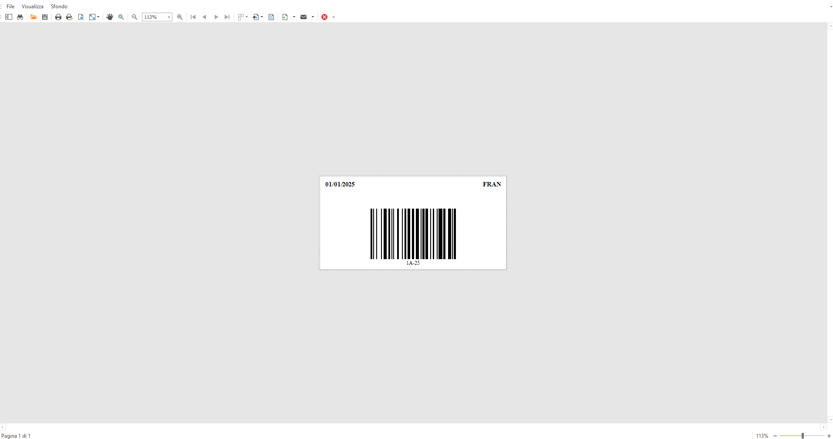
Task: Click the quick print icon
Action: point(69,17)
